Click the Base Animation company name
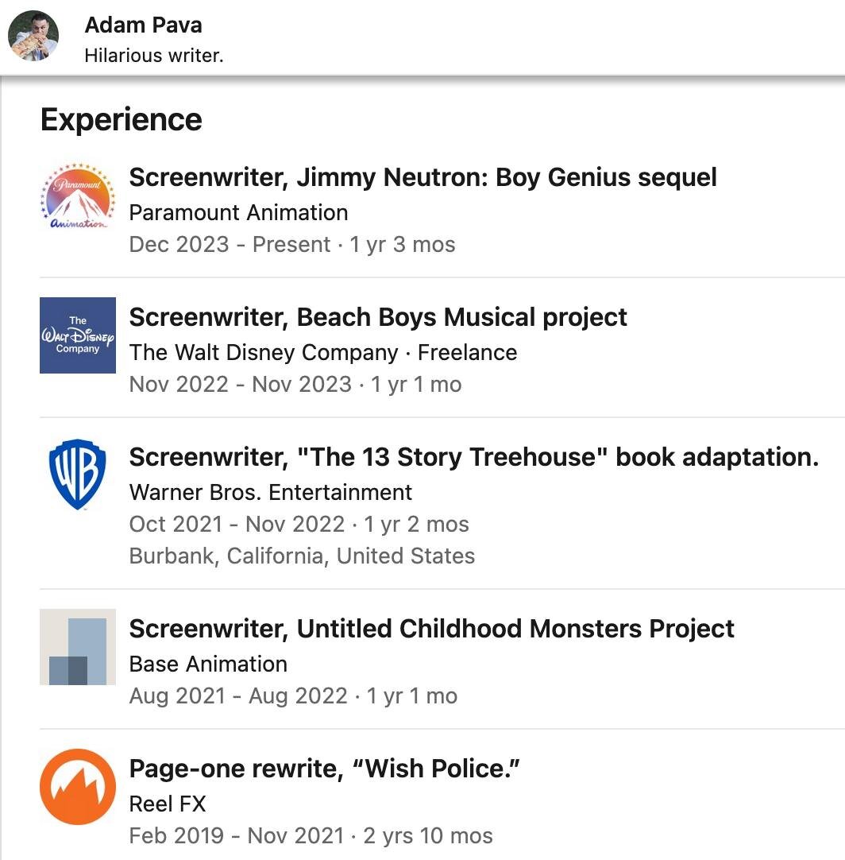 208,664
